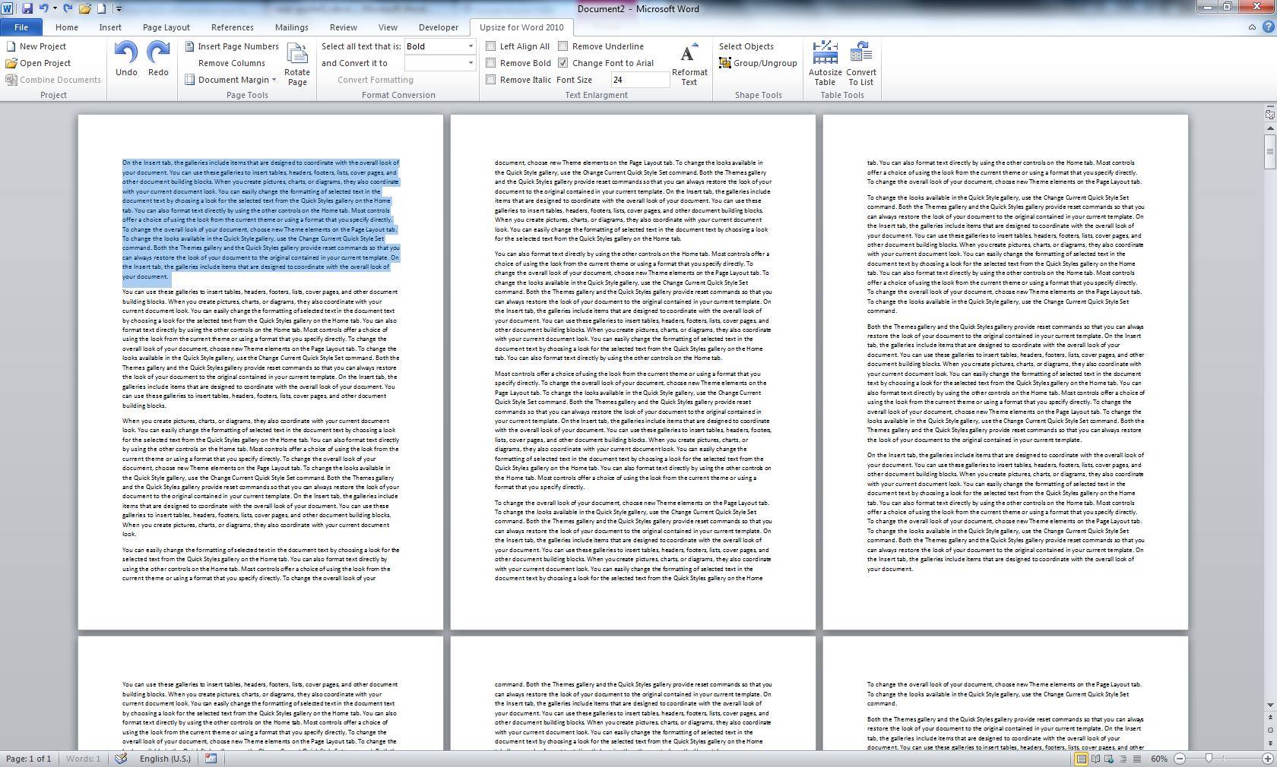Switch to Web Layout view icon

tap(1110, 759)
